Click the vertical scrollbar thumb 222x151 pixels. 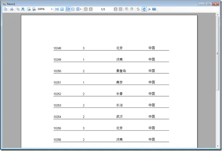pos(218,53)
